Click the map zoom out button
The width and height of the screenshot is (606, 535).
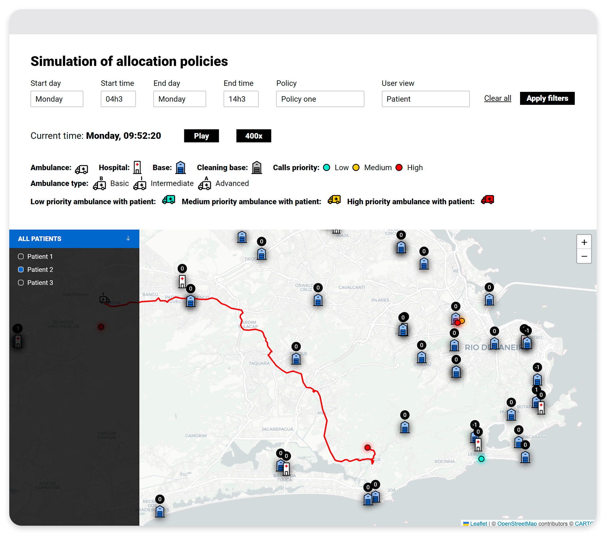pos(584,256)
